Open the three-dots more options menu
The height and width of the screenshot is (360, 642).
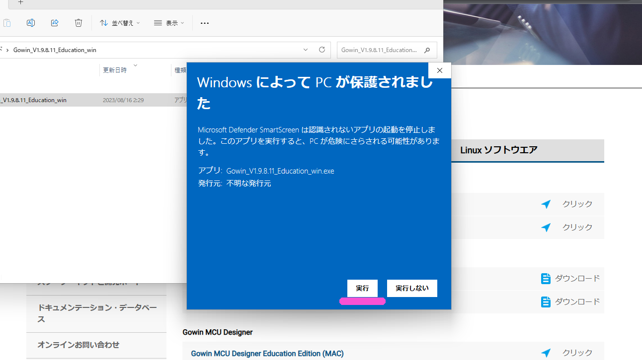(205, 23)
